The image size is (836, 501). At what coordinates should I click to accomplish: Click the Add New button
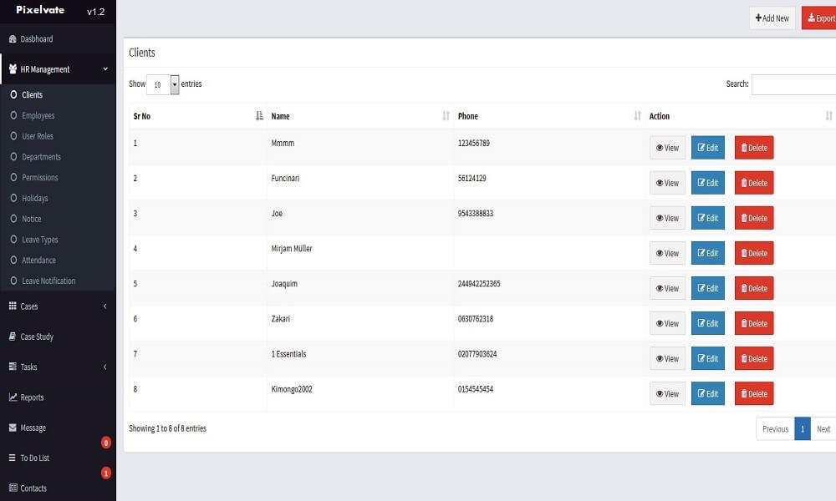coord(772,18)
